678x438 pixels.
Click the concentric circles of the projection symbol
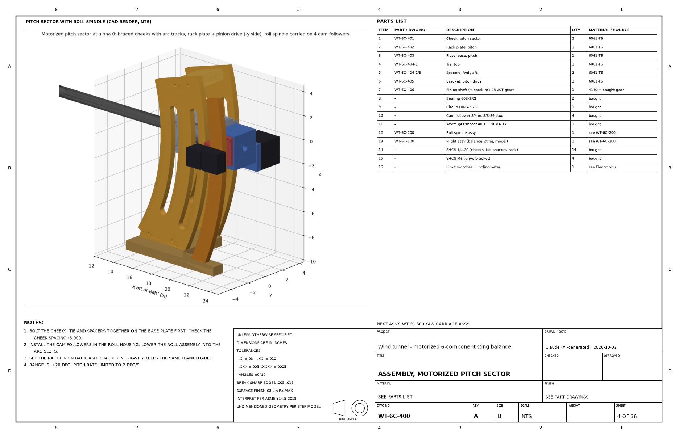(360, 408)
